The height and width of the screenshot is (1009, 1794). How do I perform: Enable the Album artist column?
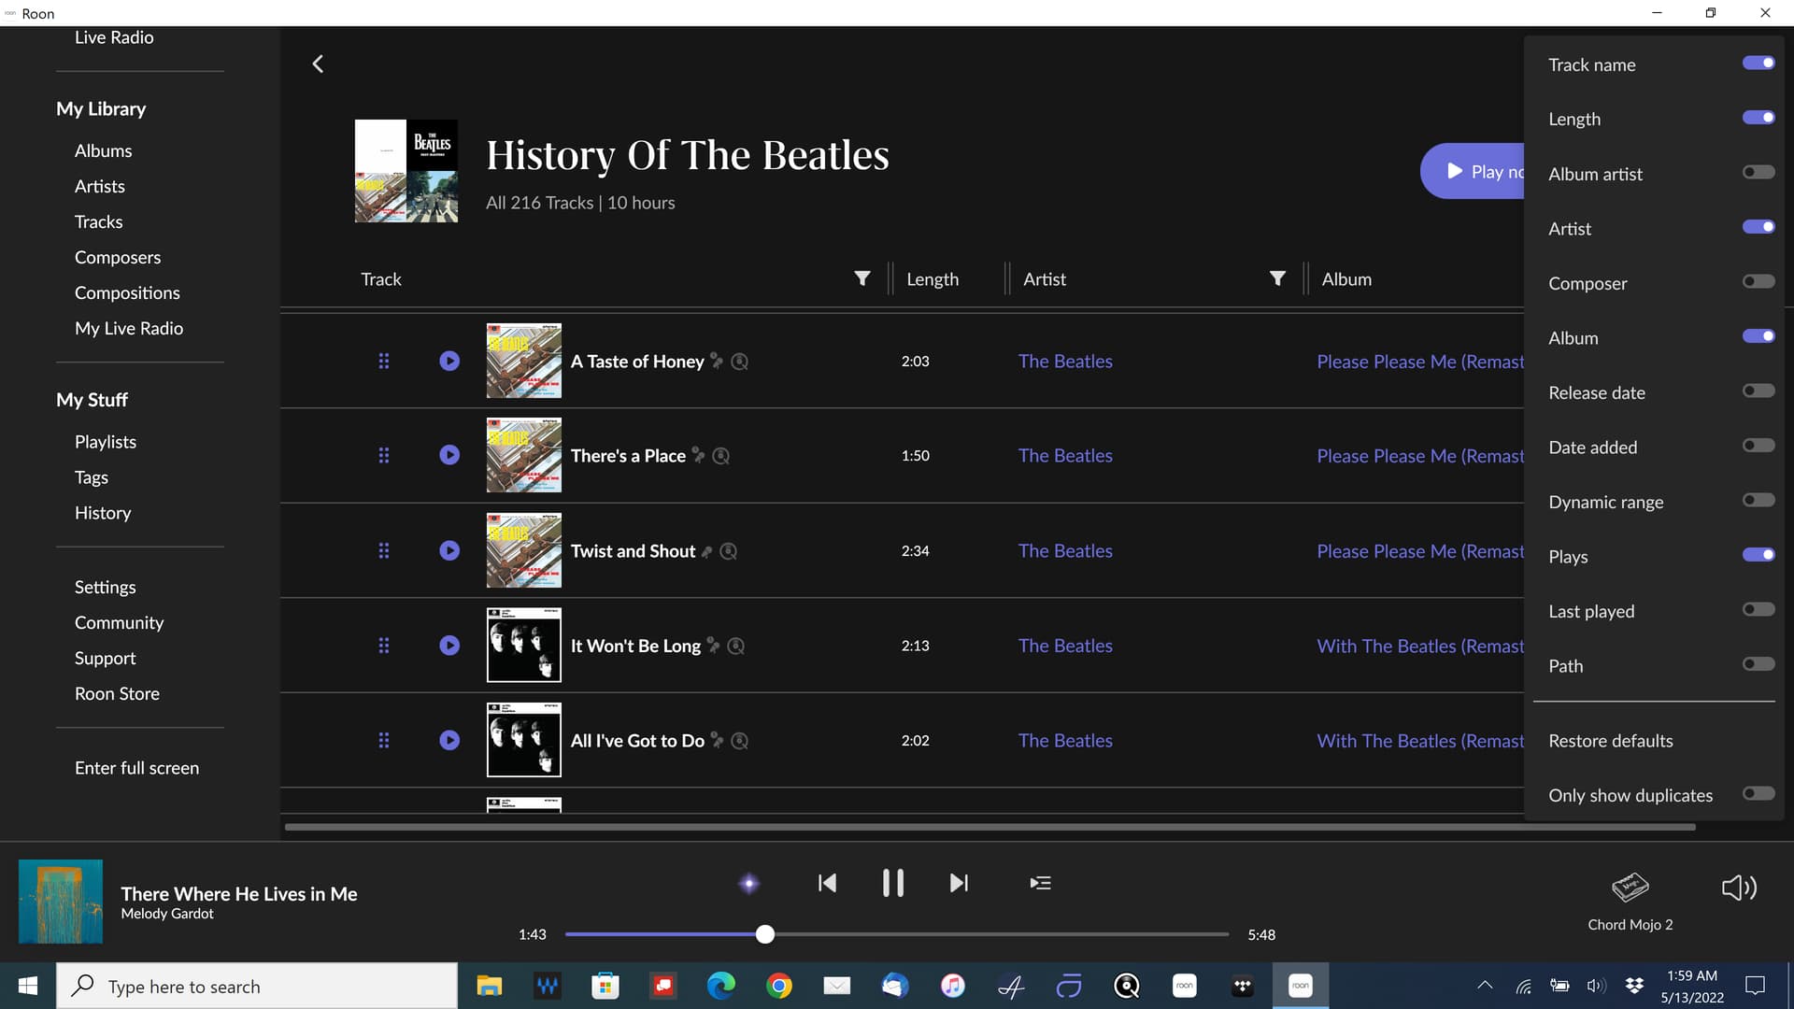point(1758,172)
